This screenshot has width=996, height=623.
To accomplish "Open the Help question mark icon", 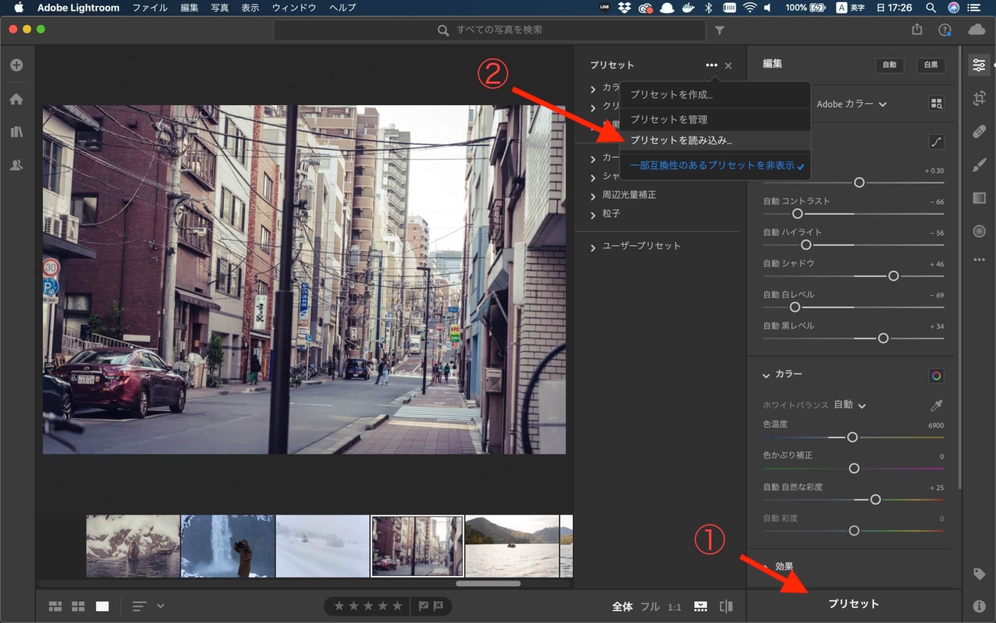I will [x=944, y=30].
